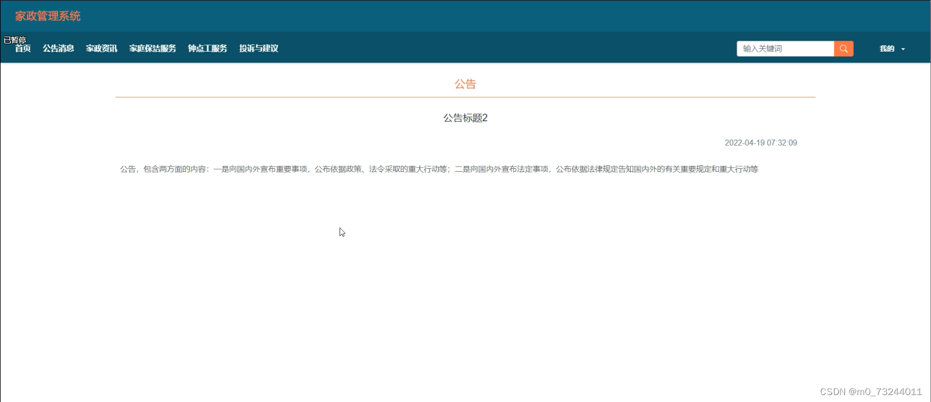
Task: Click the orange 公告 section heading
Action: coord(465,84)
